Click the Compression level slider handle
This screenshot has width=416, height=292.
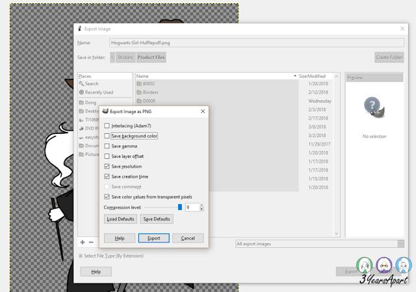(x=180, y=207)
